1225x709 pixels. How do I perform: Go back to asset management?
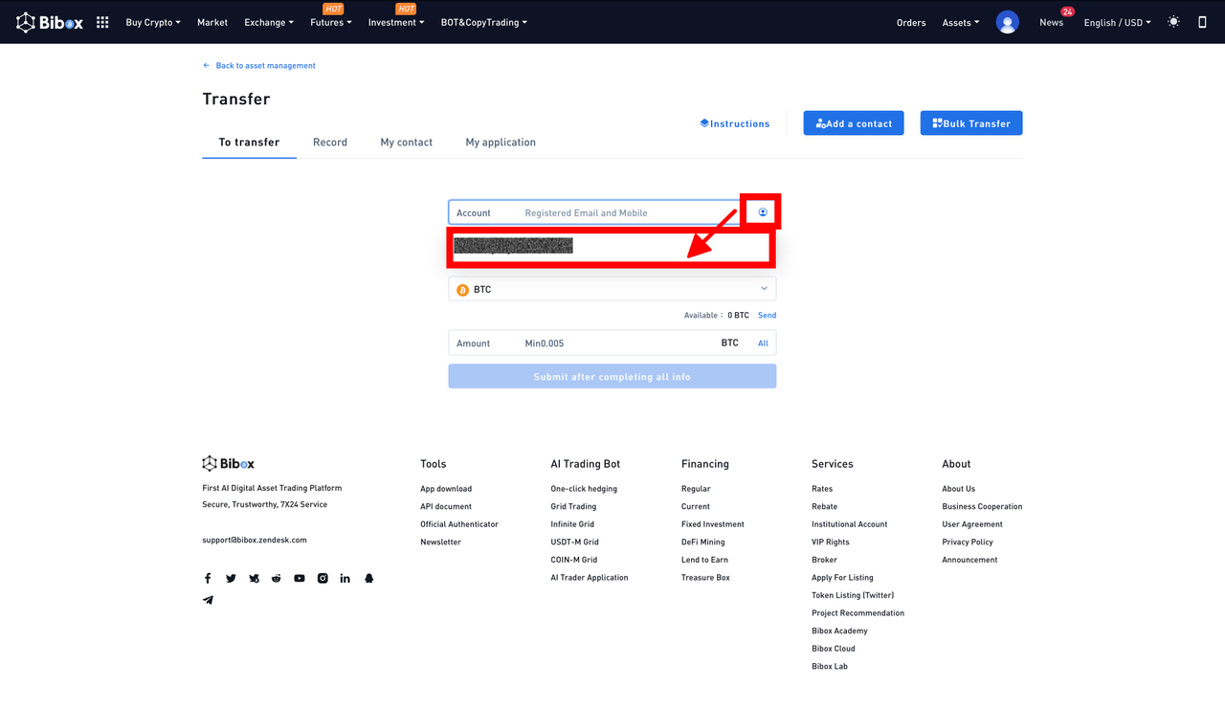pos(259,66)
